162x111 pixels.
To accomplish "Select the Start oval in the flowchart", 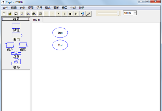I will (x=60, y=33).
